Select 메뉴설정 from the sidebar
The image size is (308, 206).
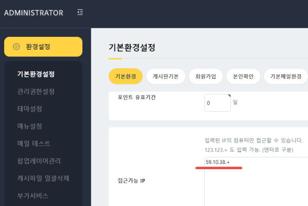pyautogui.click(x=30, y=126)
